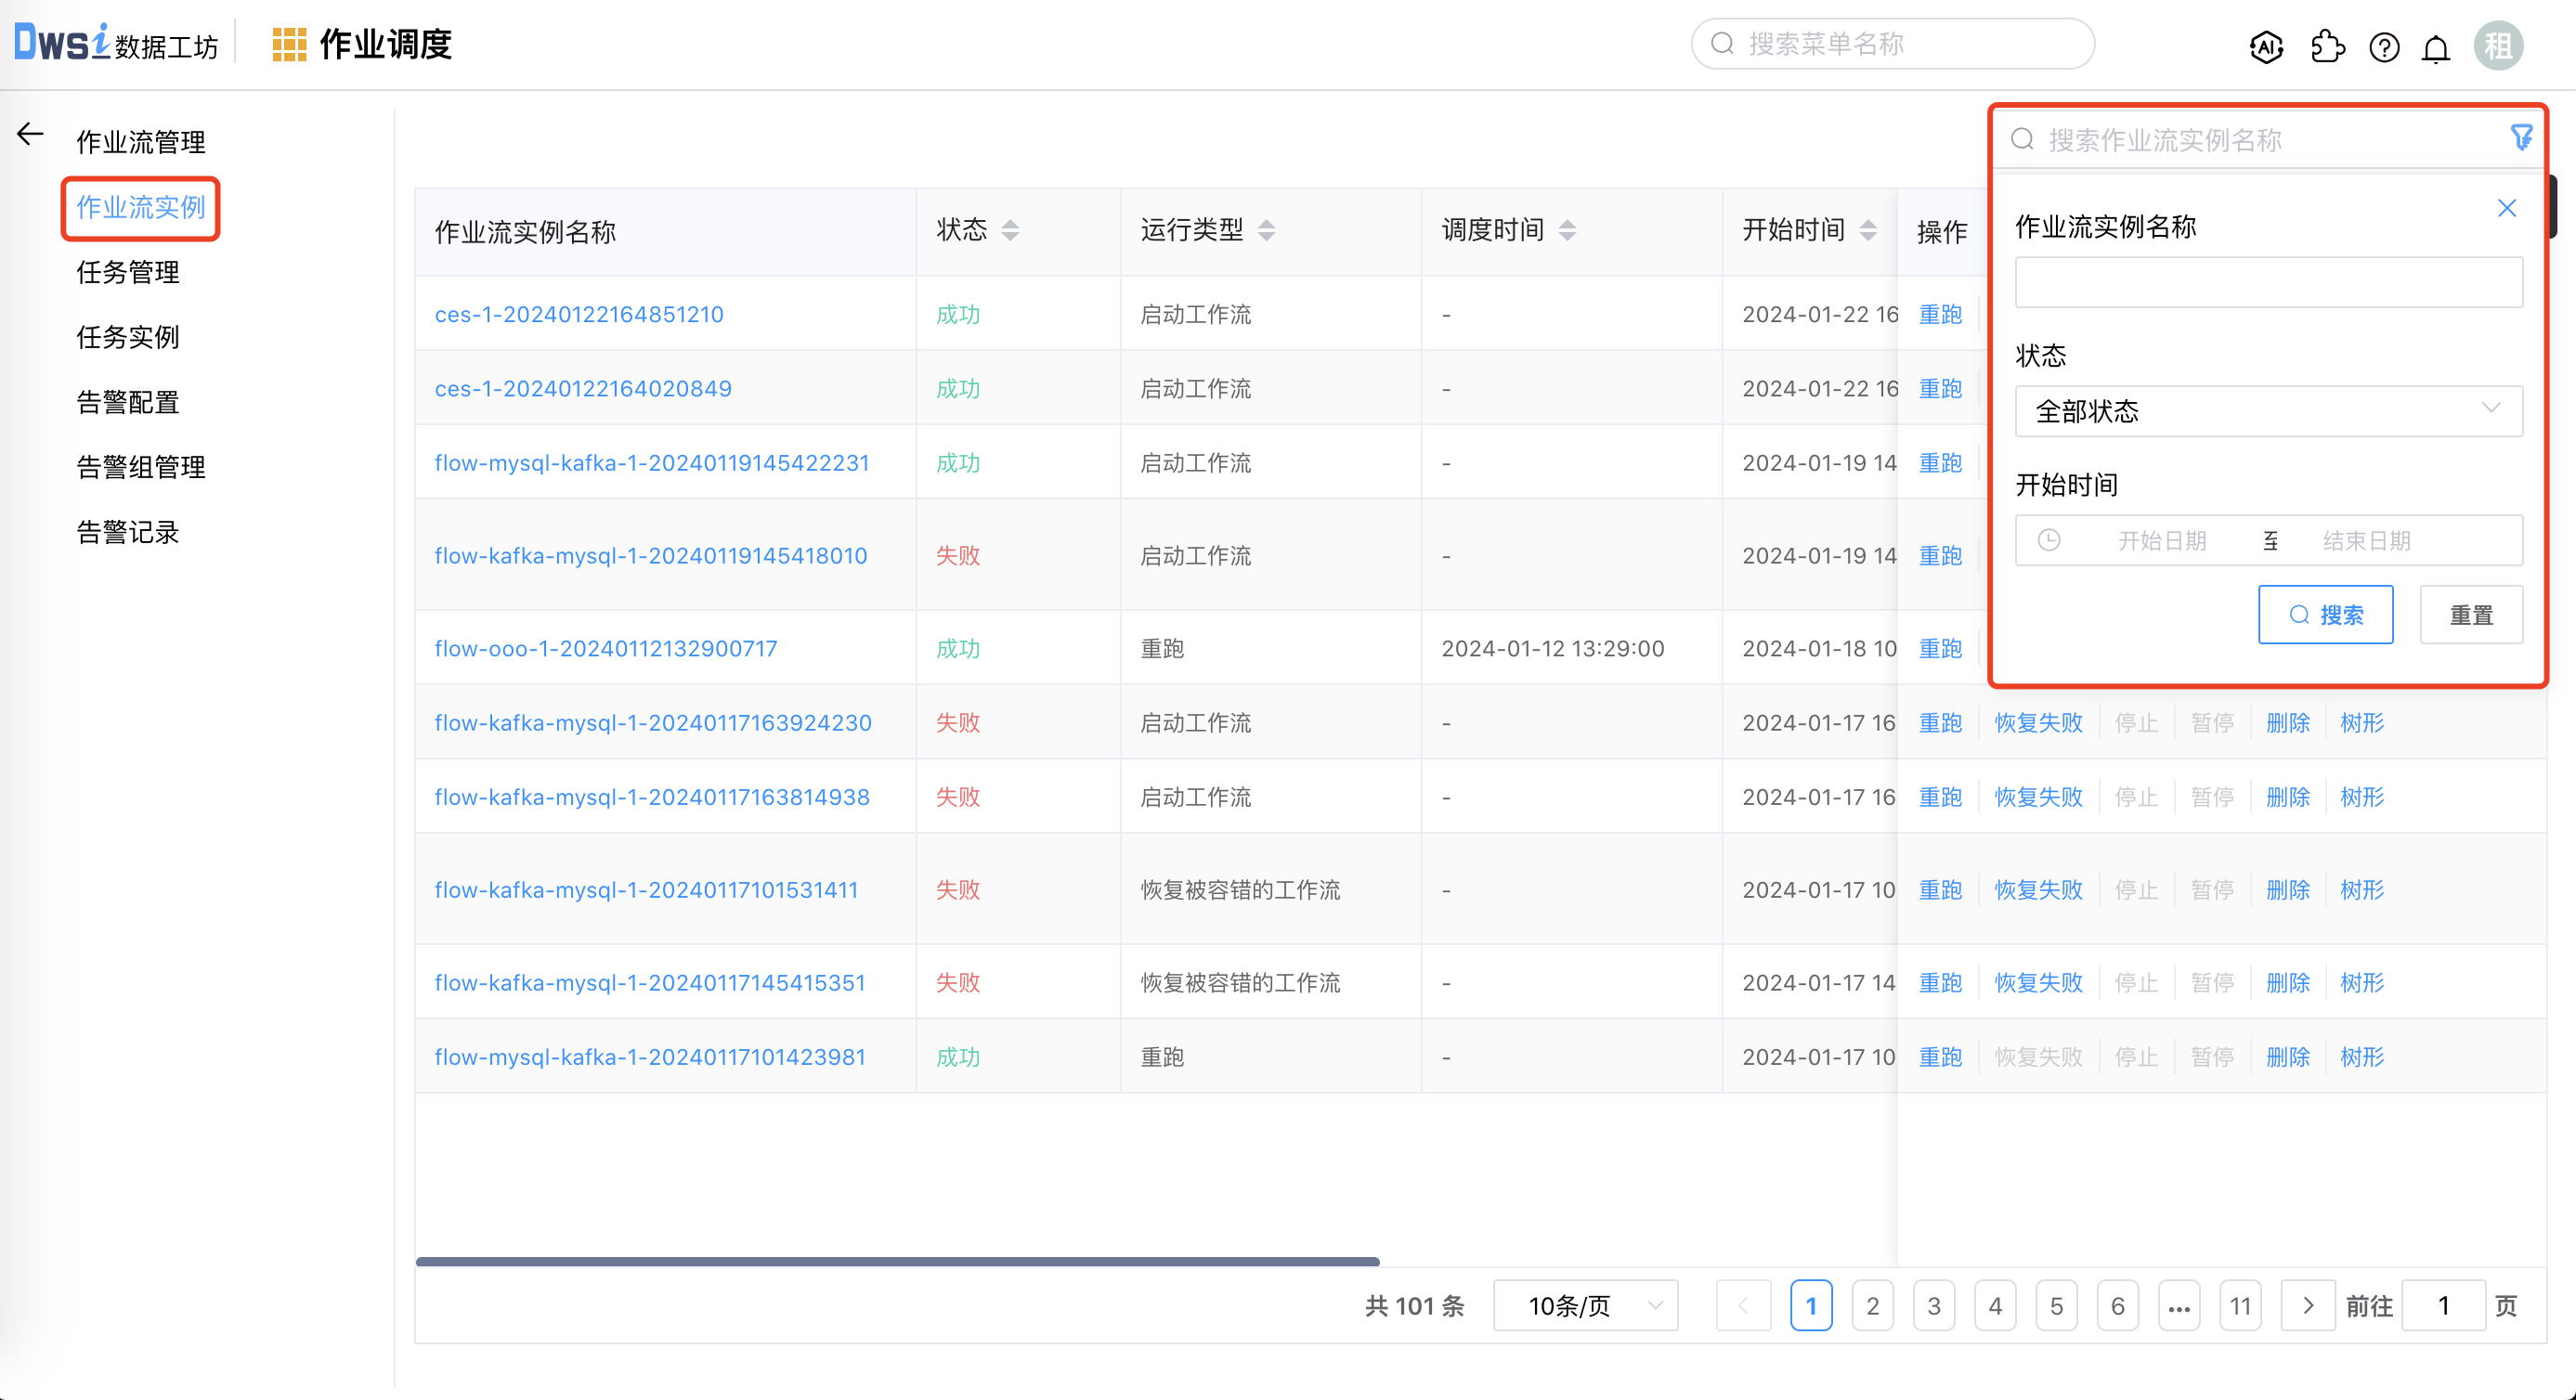
Task: Open instance flow-ooo-1-20240112132900717 link
Action: 606,648
